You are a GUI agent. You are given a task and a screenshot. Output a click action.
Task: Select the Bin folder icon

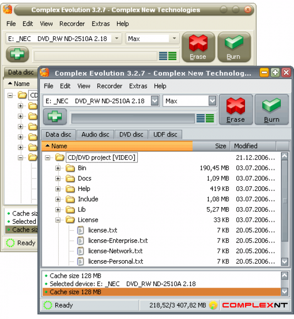click(70, 168)
